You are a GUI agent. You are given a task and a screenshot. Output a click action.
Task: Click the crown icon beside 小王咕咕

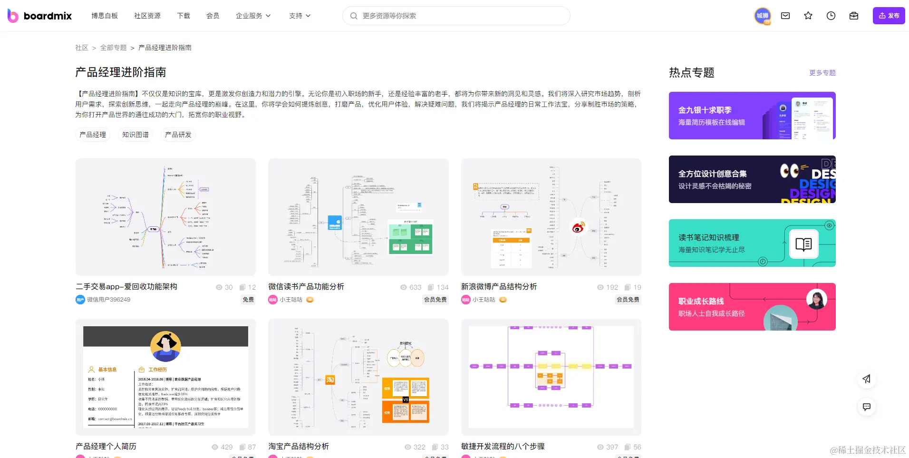pyautogui.click(x=309, y=300)
